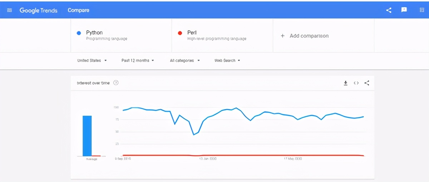The height and width of the screenshot is (182, 429).
Task: Download the interest over time CSV
Action: pos(345,83)
